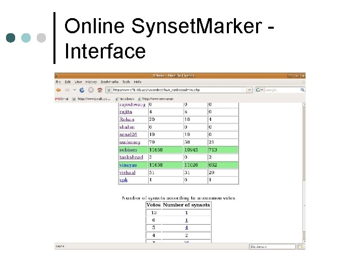This screenshot has height=272, width=363.
Task: Open synsets link for 6 votes
Action: [187, 220]
